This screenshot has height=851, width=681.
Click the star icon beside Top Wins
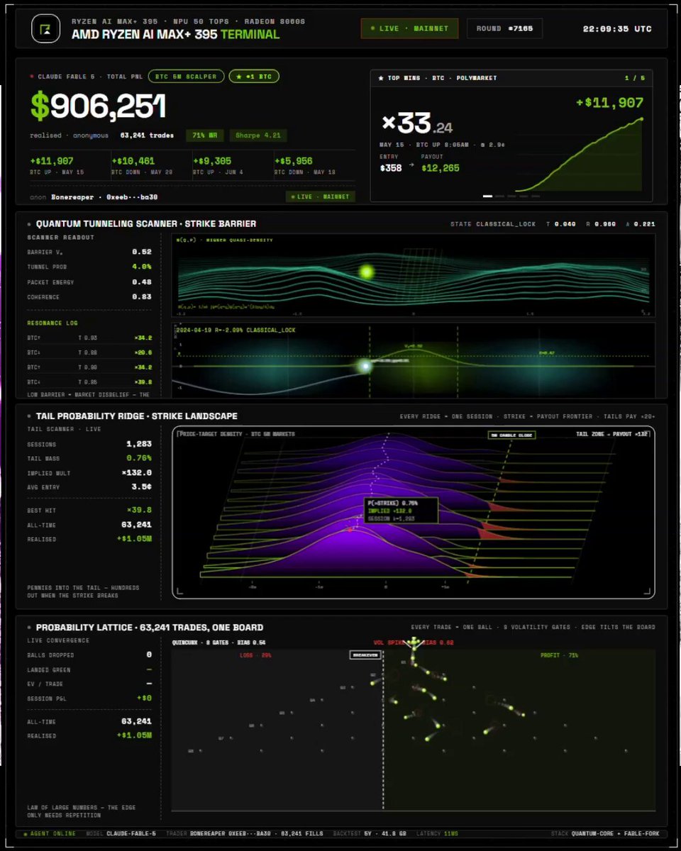click(381, 77)
